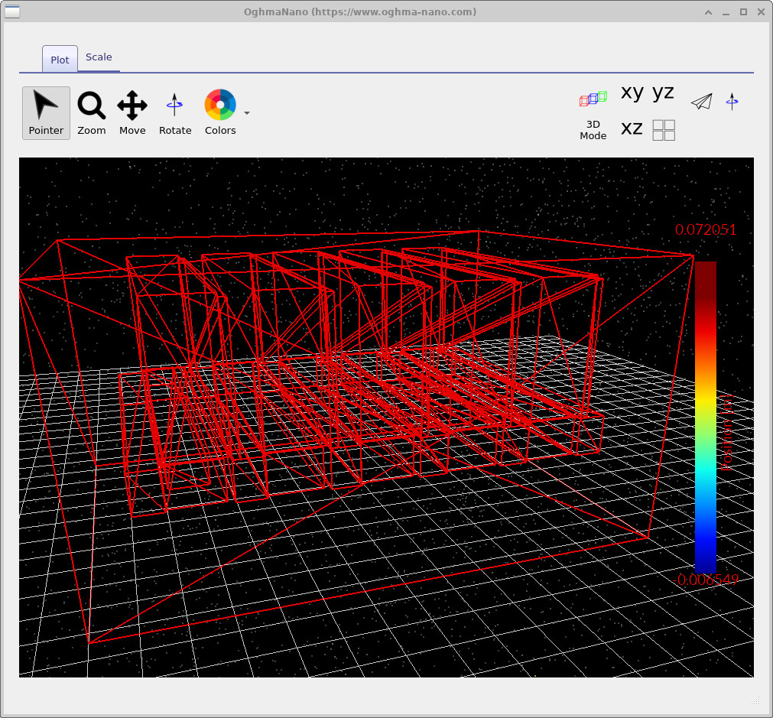Open the window menu icon in top-left corner
This screenshot has height=718, width=773.
coord(12,12)
